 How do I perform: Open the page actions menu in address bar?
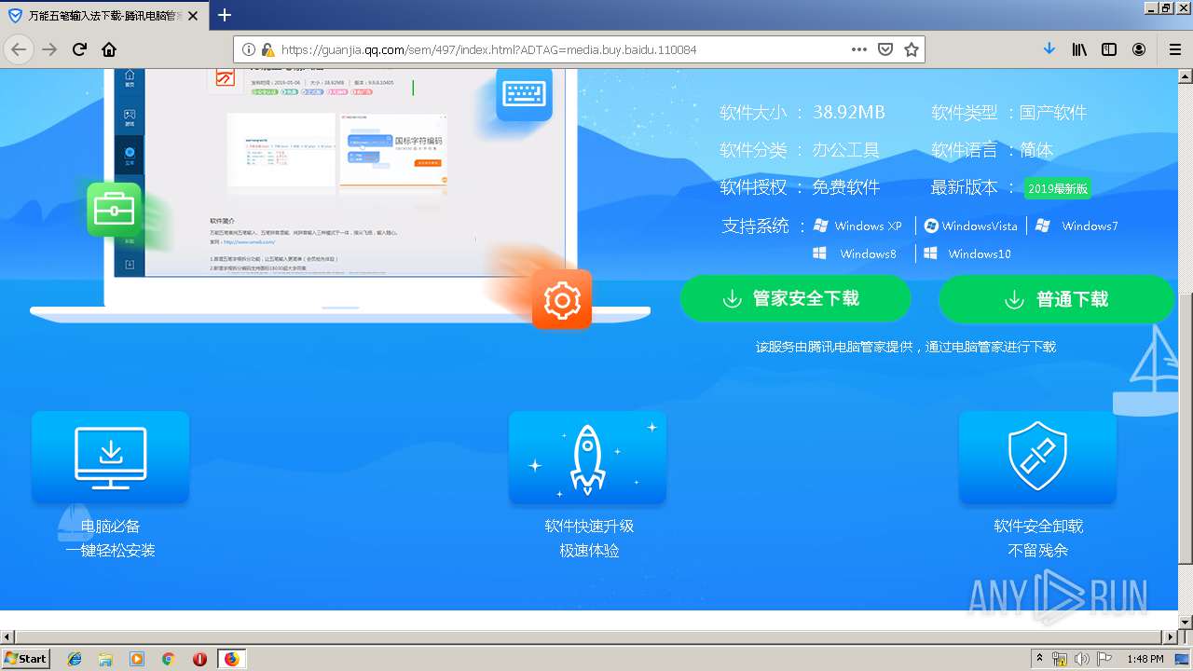[859, 49]
